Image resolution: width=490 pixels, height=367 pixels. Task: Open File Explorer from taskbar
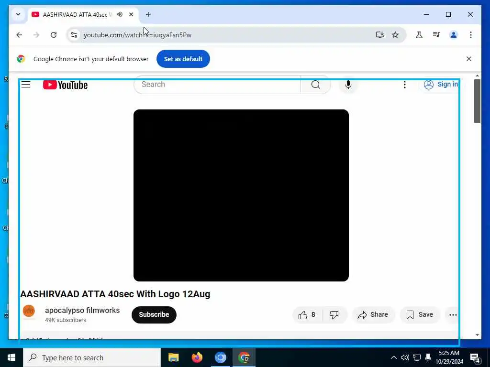pyautogui.click(x=173, y=357)
